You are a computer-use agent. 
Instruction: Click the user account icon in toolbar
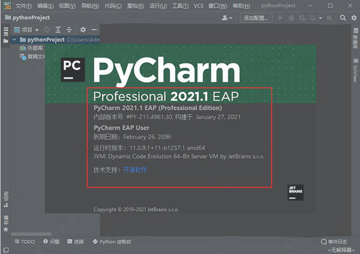(227, 18)
